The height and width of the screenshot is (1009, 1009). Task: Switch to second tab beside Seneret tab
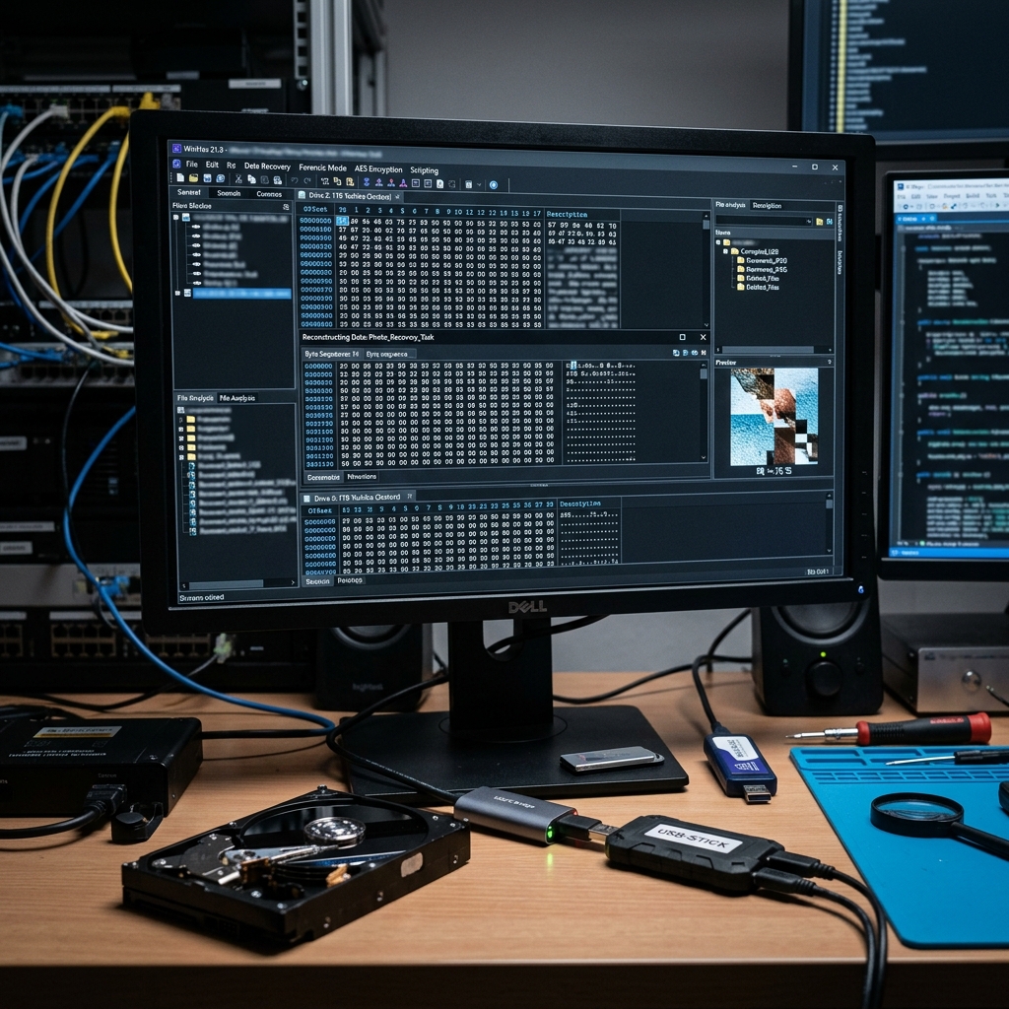(229, 193)
